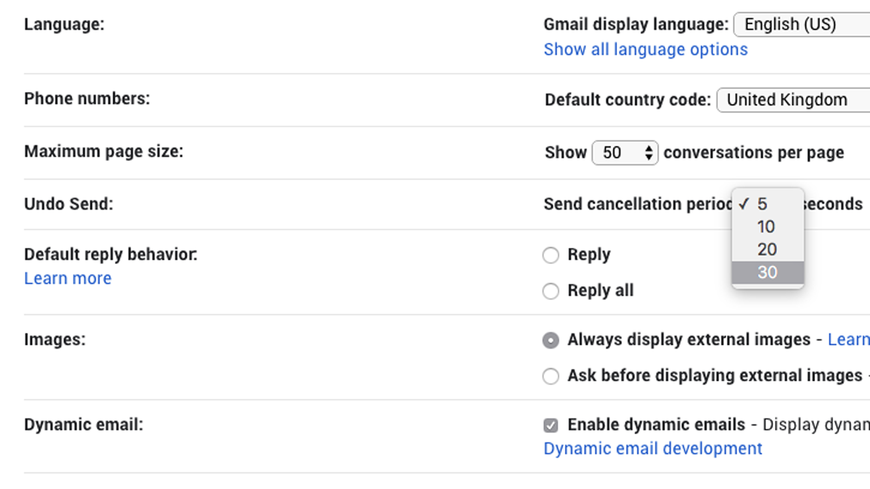Select 10 seconds cancellation period
Image resolution: width=870 pixels, height=489 pixels.
(x=766, y=227)
